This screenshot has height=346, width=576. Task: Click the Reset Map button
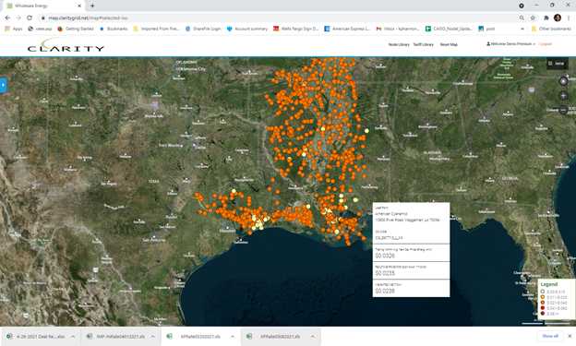(449, 44)
